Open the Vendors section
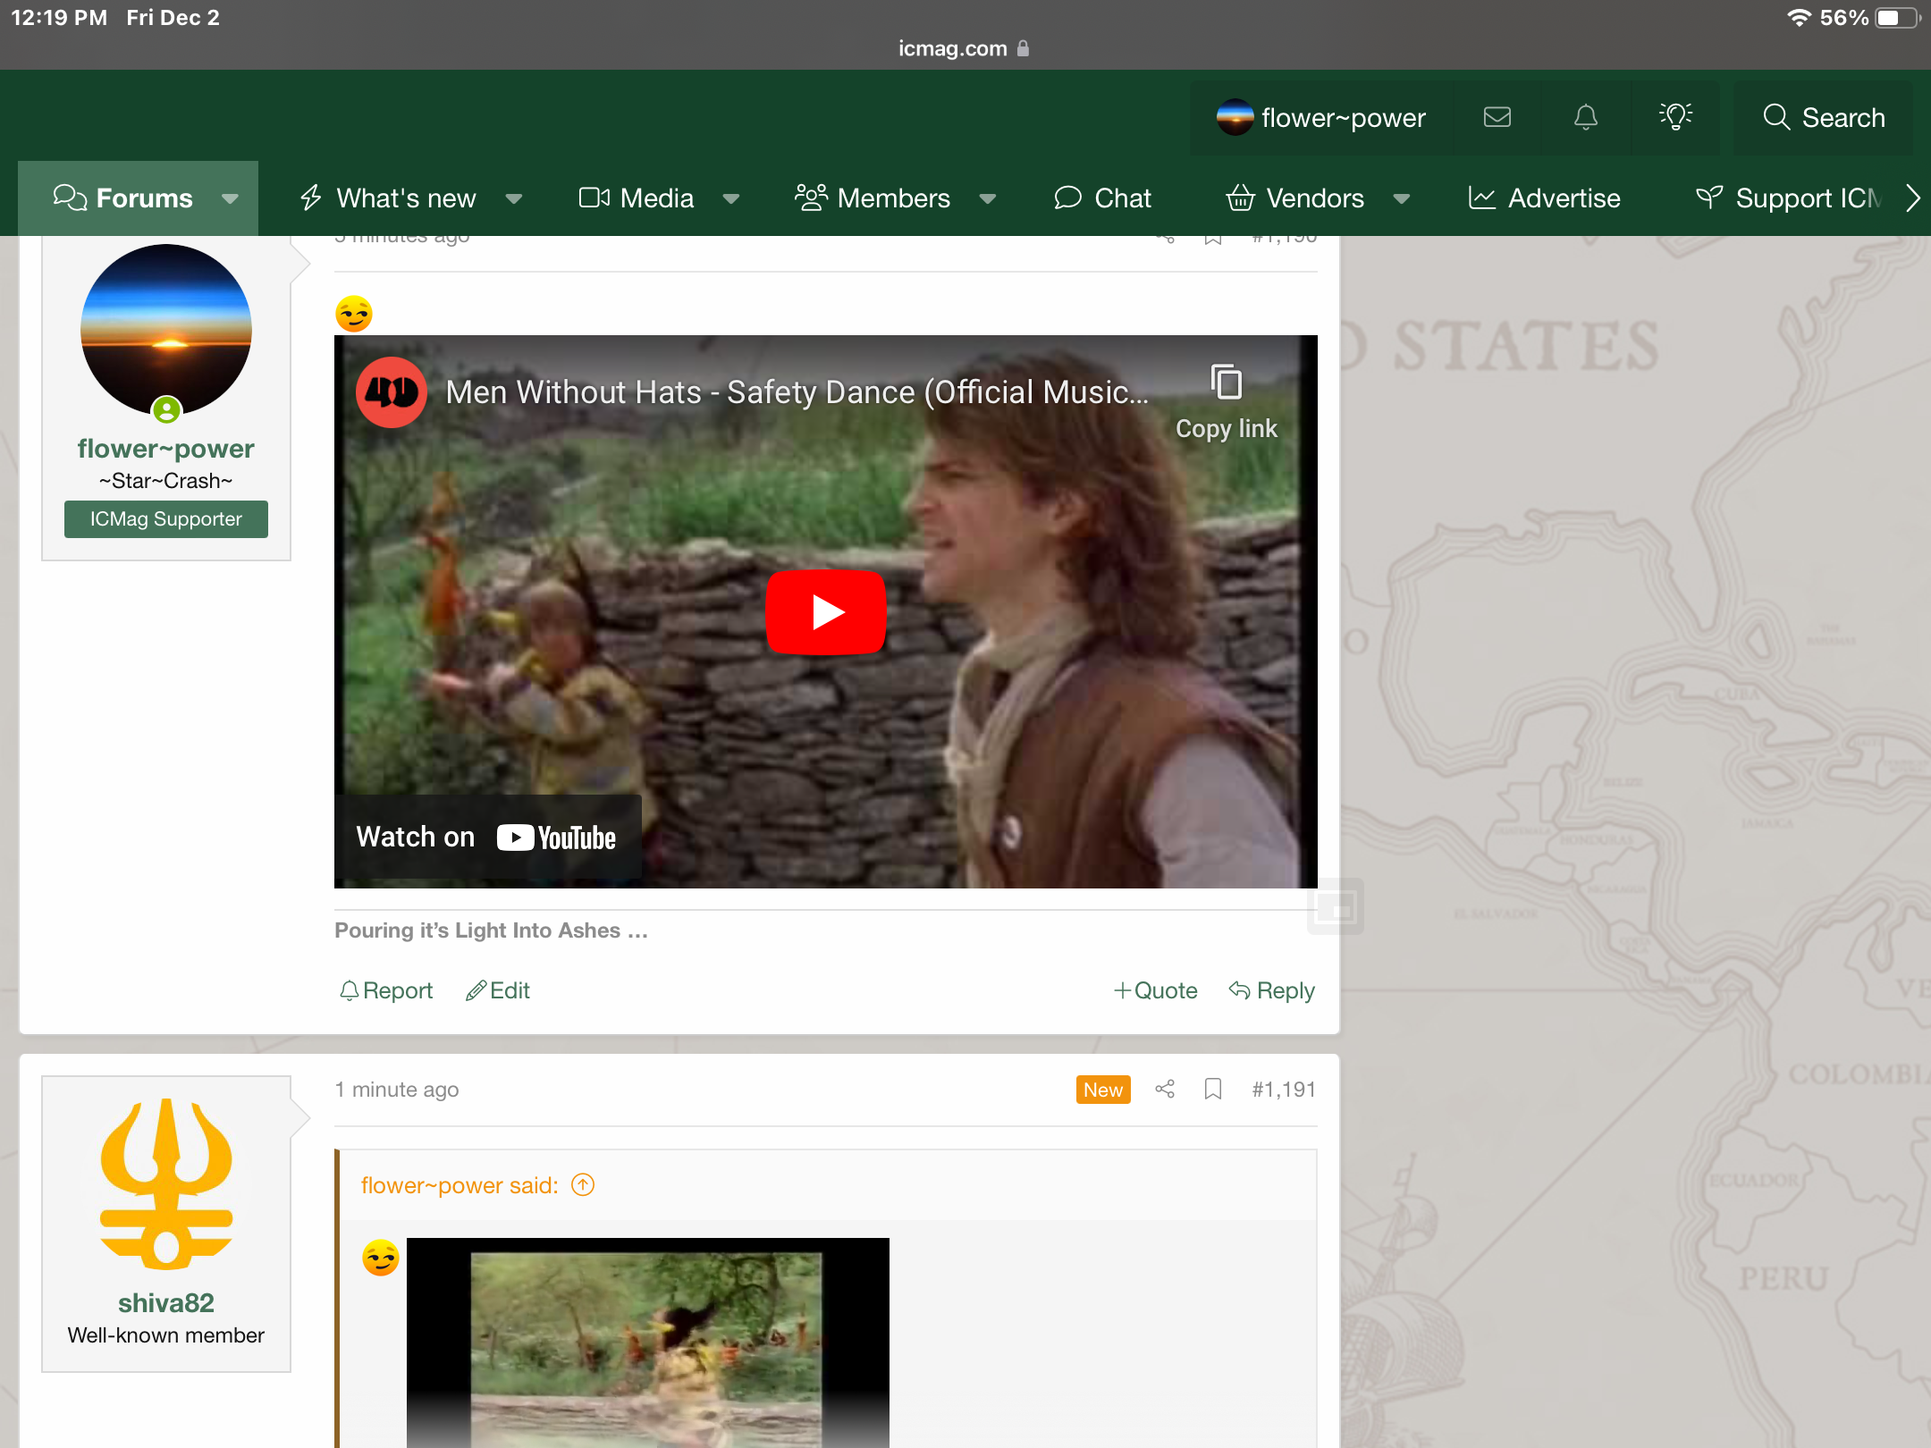 (1294, 198)
